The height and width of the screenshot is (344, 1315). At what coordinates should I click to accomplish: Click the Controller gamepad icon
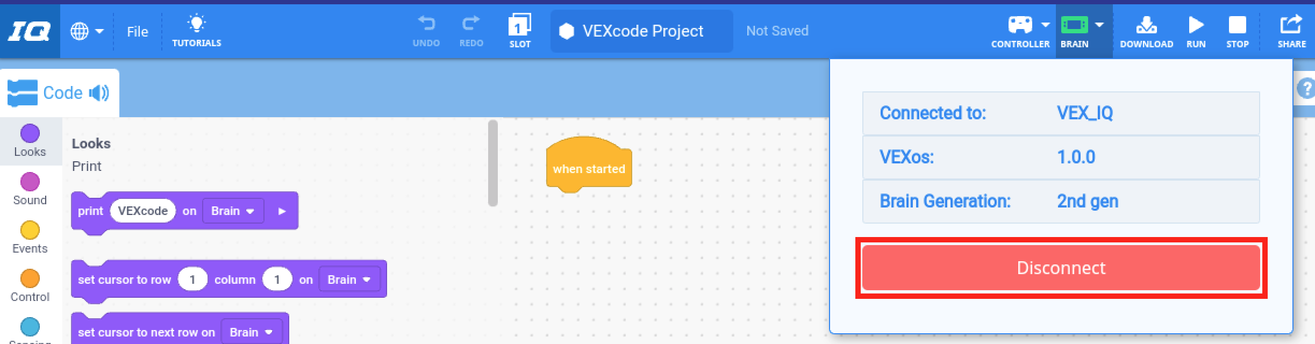pyautogui.click(x=1020, y=24)
